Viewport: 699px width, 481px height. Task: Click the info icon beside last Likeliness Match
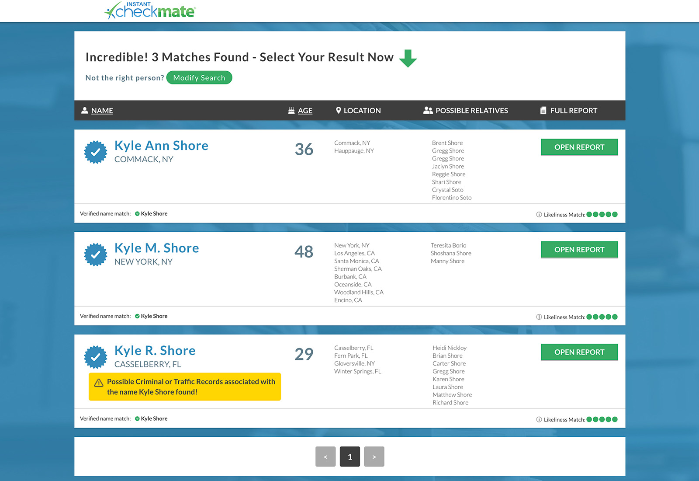(539, 420)
